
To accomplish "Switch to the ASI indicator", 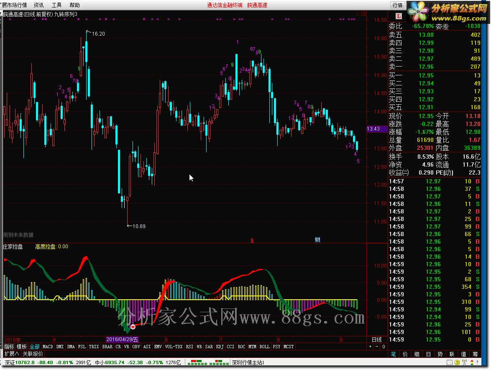I will [x=147, y=347].
